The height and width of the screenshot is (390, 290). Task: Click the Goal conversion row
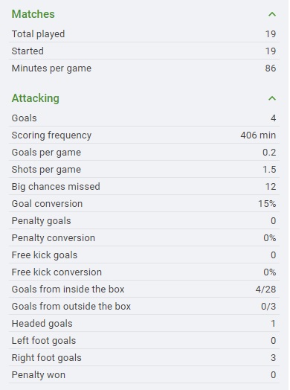[144, 204]
